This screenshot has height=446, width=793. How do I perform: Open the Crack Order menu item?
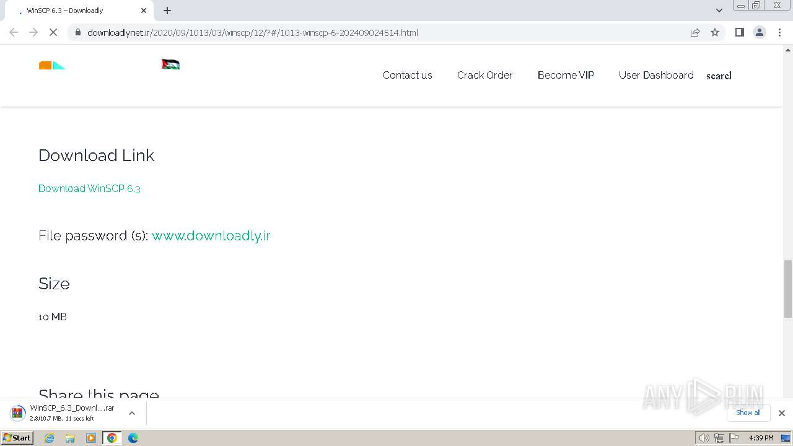coord(485,75)
